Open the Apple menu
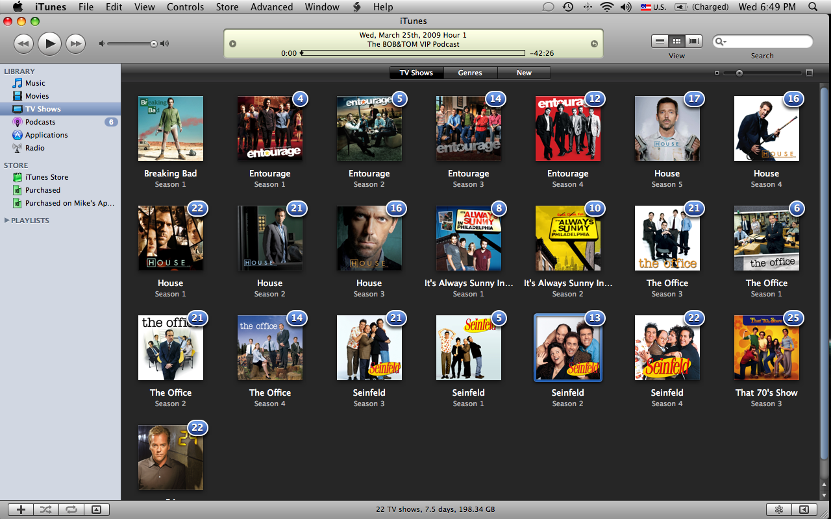 pyautogui.click(x=18, y=7)
